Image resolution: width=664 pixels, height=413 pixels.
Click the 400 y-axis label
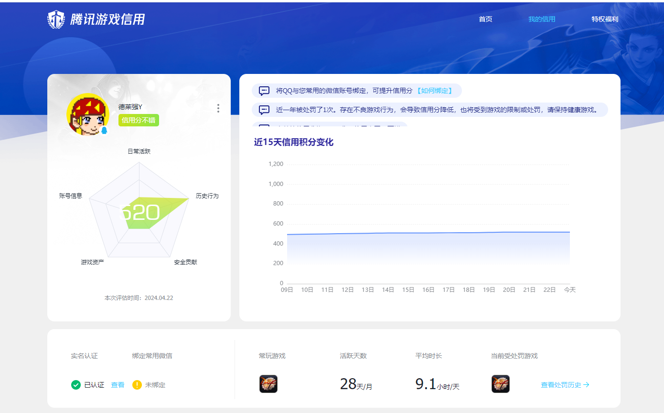tap(278, 244)
